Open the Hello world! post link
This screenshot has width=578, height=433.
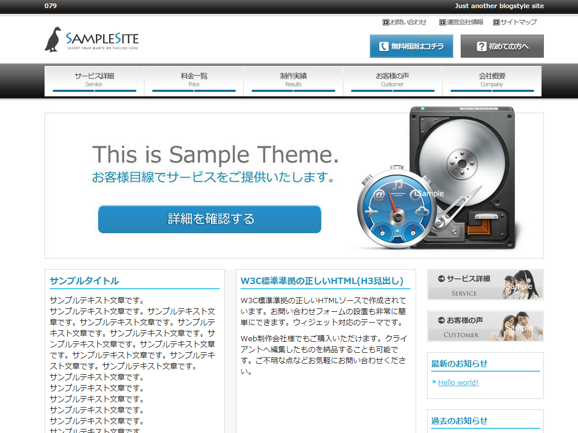pos(458,383)
